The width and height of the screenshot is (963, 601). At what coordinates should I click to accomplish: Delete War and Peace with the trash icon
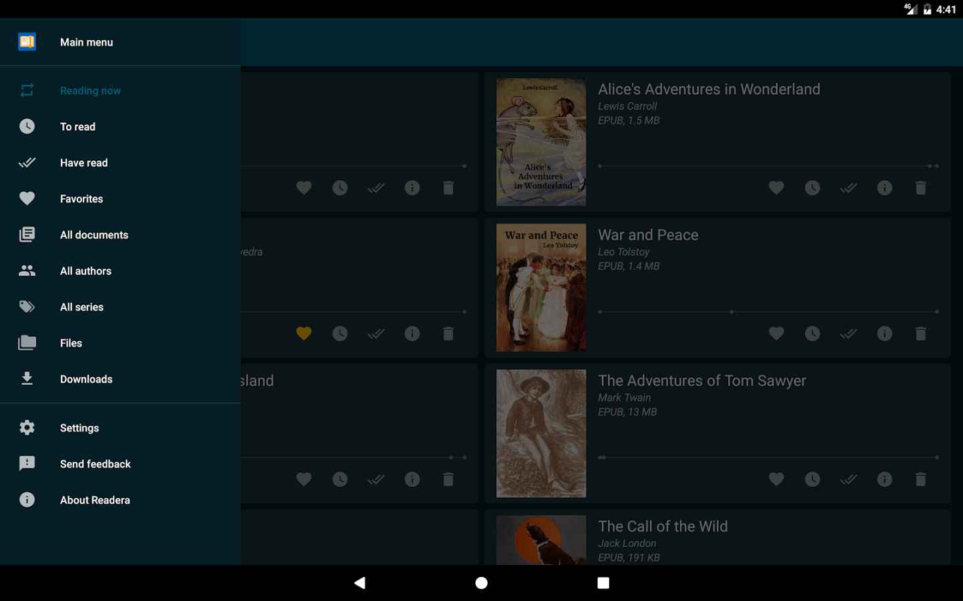(x=920, y=334)
